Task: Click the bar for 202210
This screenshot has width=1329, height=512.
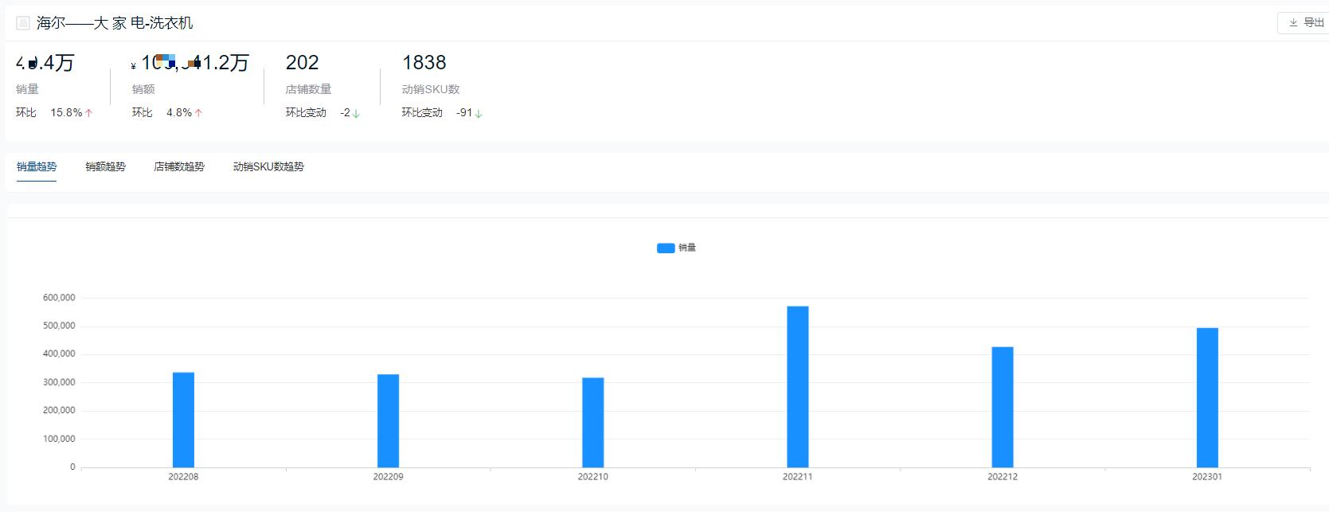Action: tap(592, 422)
